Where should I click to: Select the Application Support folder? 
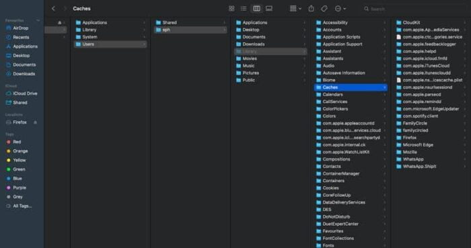[351, 44]
